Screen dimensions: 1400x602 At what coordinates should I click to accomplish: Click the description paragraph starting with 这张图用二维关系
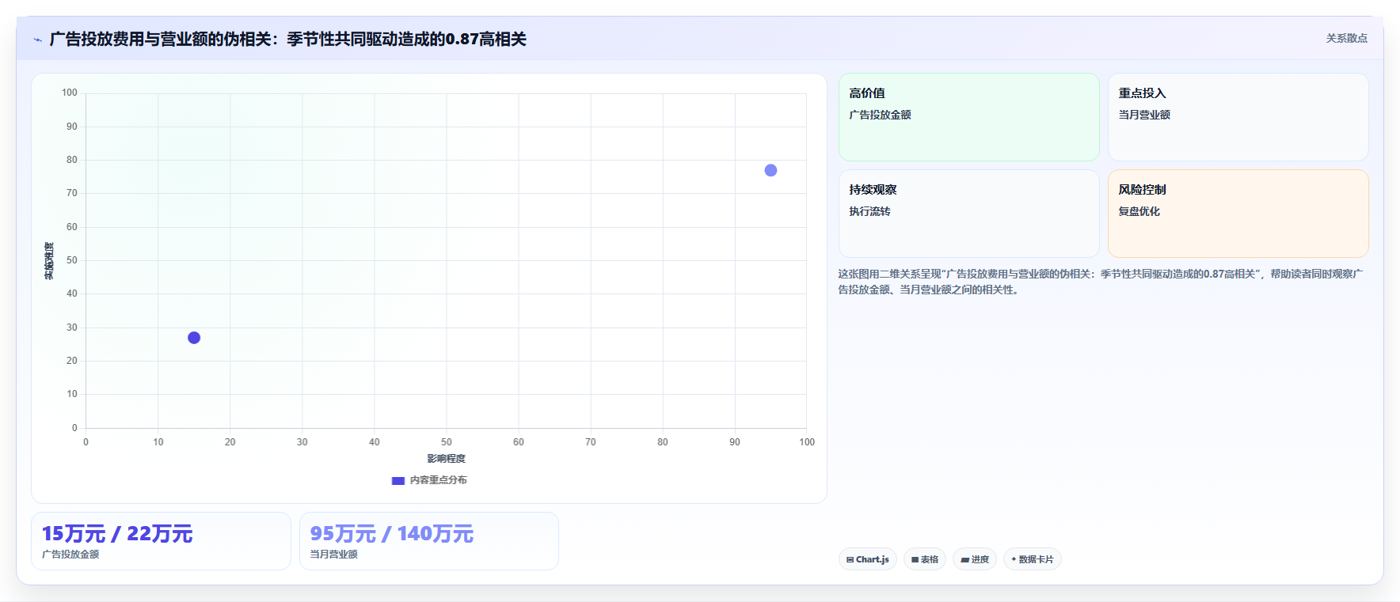coord(1101,282)
